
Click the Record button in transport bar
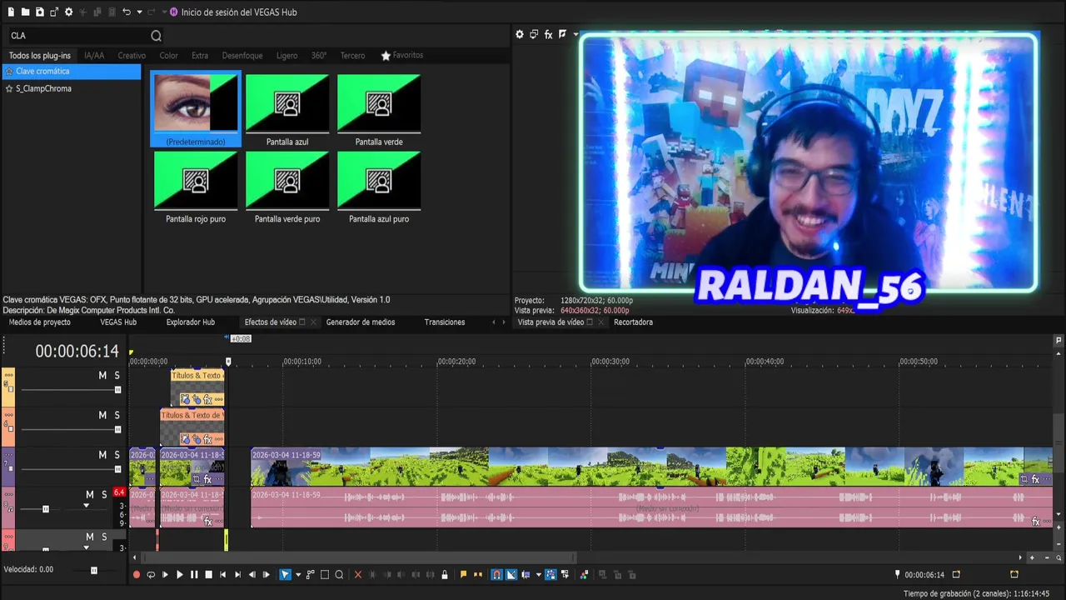[x=137, y=575]
